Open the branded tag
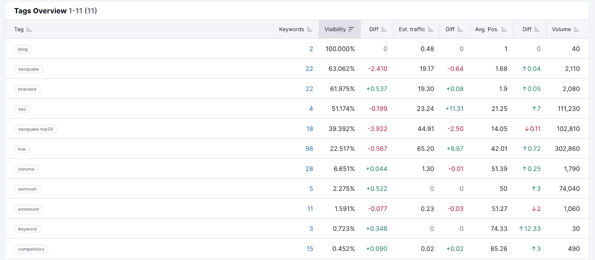 [27, 89]
